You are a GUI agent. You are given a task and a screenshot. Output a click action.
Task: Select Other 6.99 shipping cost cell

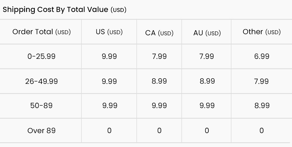point(261,56)
